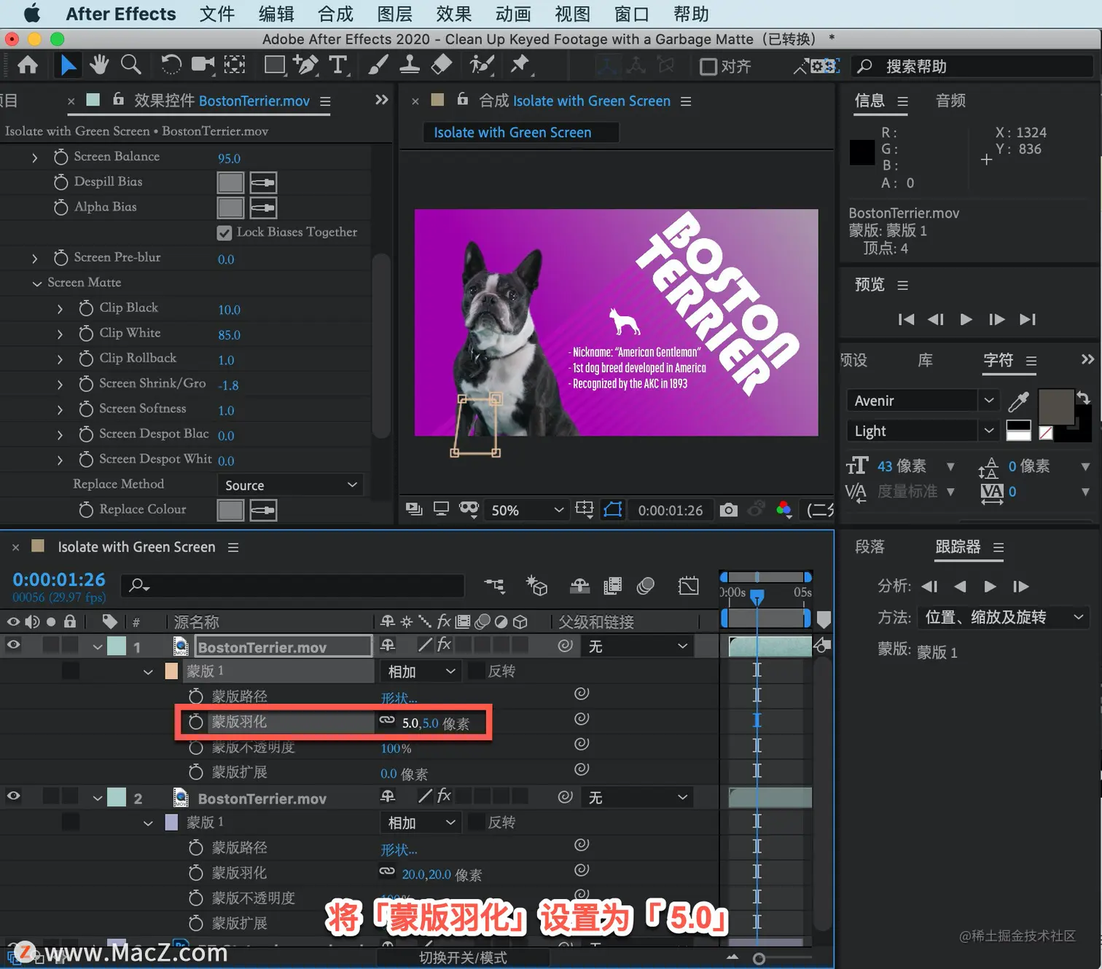Click the timeline layer search field
The image size is (1102, 969).
pos(293,585)
